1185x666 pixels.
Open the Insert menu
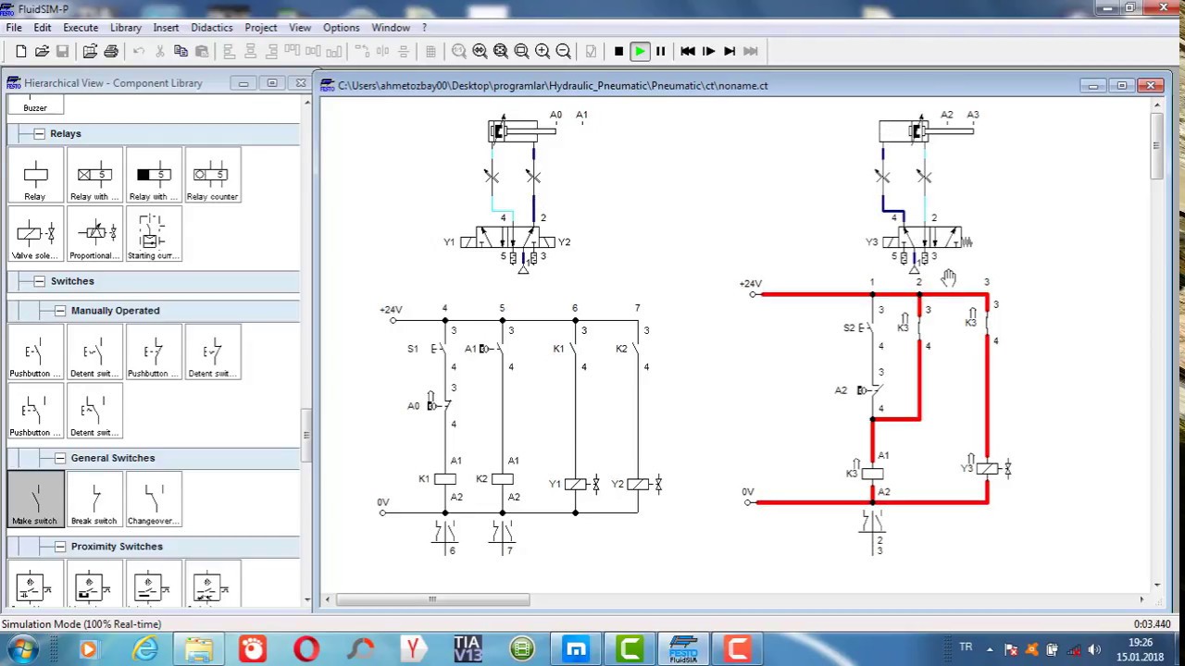tap(167, 28)
